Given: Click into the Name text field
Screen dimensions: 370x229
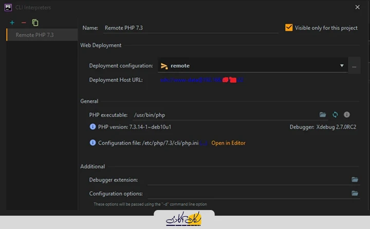Looking at the screenshot, I should click(190, 28).
